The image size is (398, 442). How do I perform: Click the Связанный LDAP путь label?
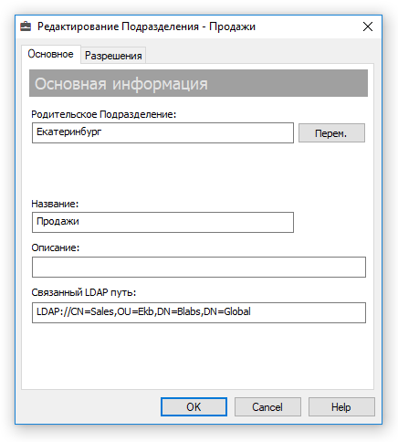tap(84, 292)
